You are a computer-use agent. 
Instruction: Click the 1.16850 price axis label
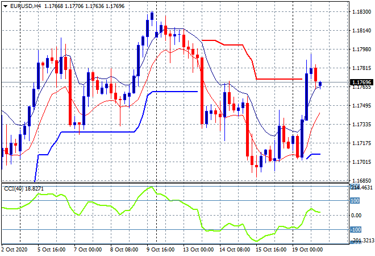[x=362, y=181]
